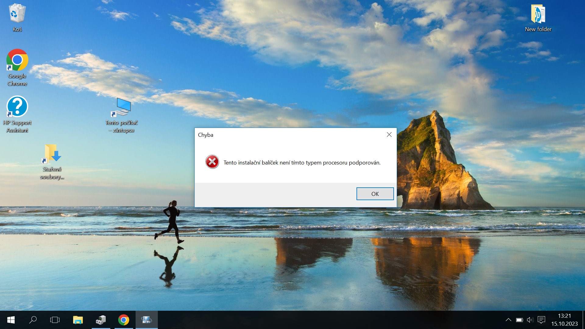This screenshot has height=329, width=585.
Task: Open the Windows Start menu
Action: point(11,320)
